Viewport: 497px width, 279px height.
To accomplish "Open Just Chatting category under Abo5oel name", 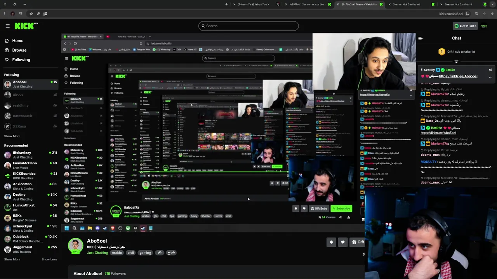I will coord(97,253).
